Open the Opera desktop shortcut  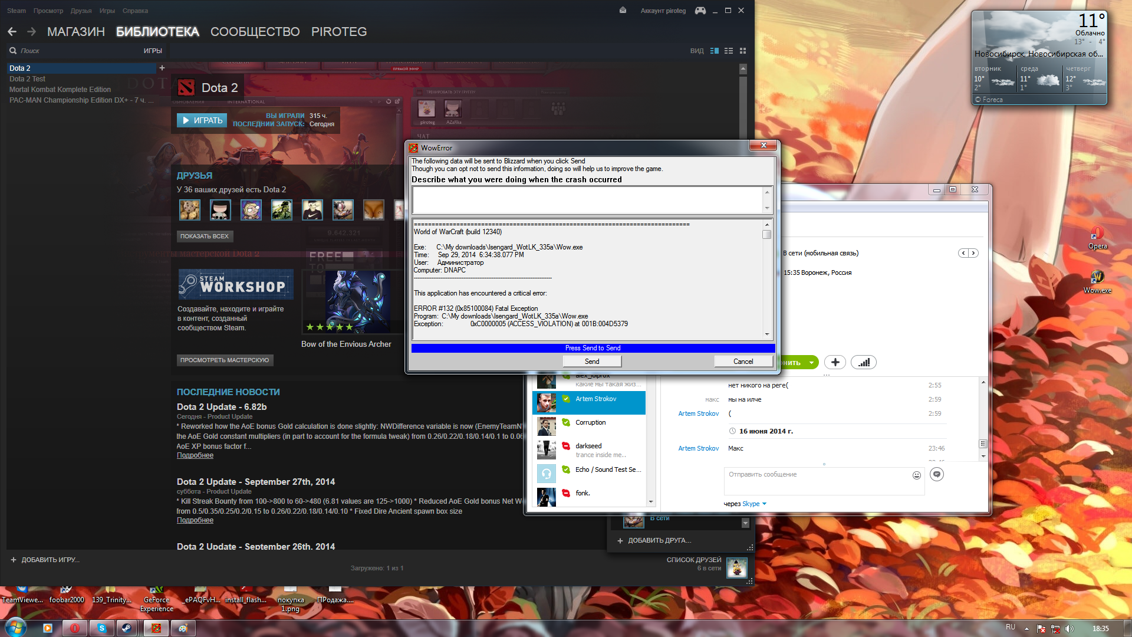point(1097,238)
